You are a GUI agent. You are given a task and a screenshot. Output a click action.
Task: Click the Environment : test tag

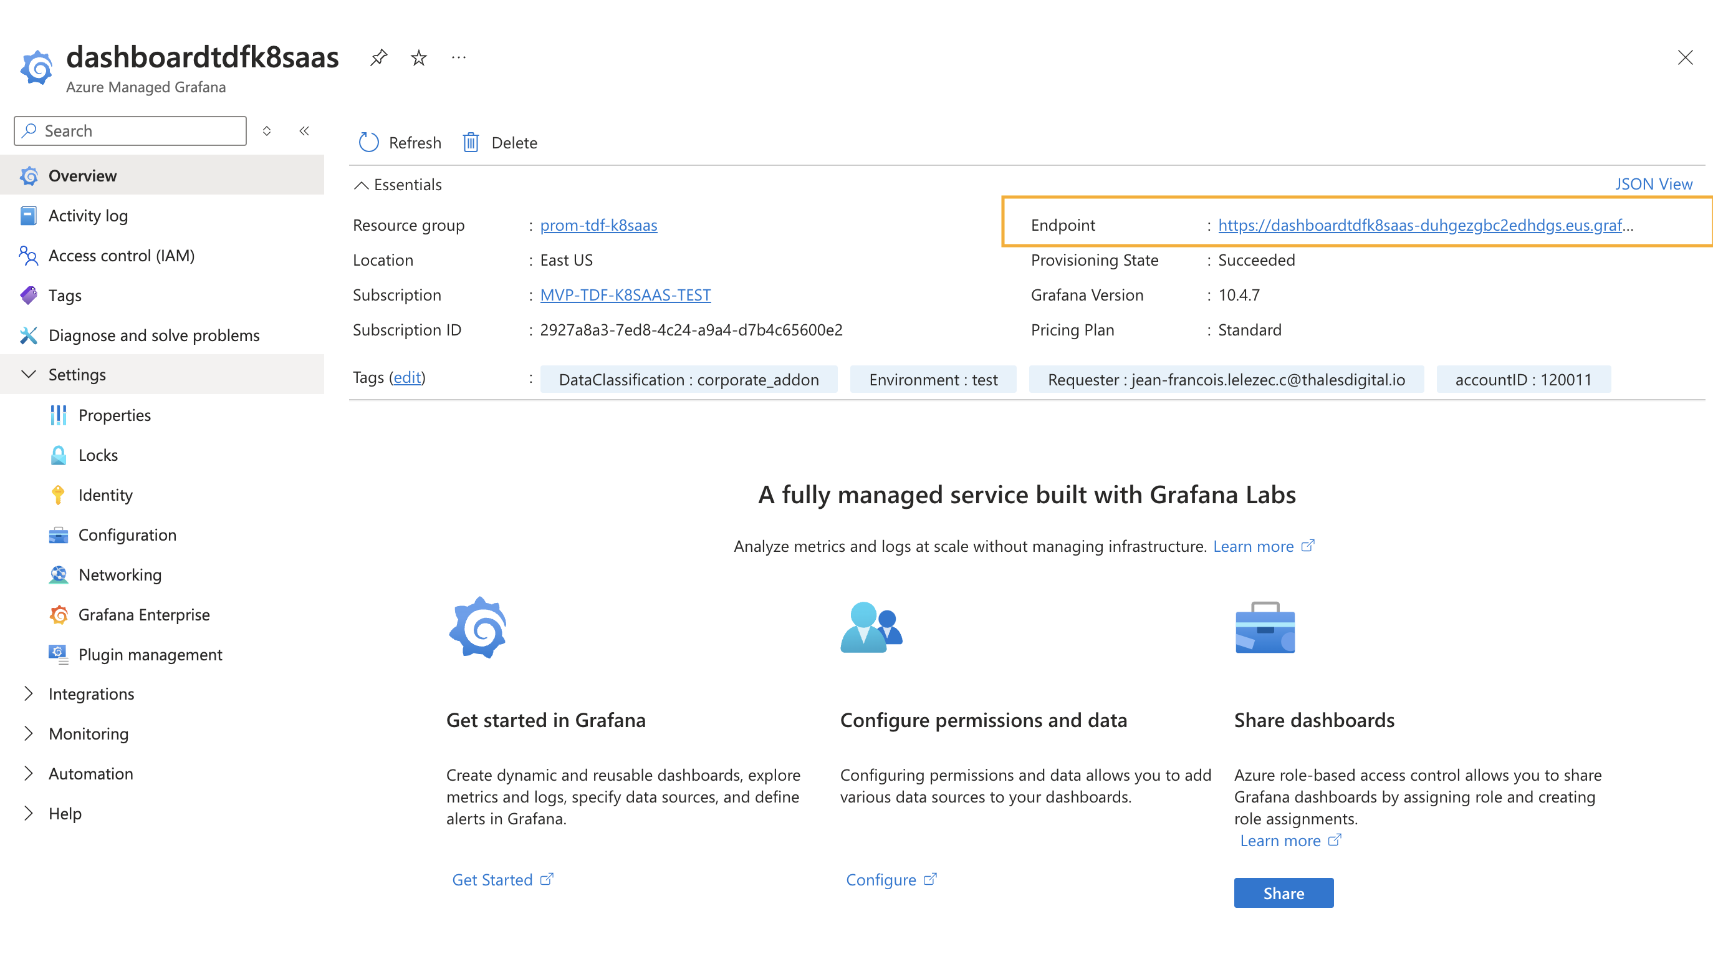[933, 379]
